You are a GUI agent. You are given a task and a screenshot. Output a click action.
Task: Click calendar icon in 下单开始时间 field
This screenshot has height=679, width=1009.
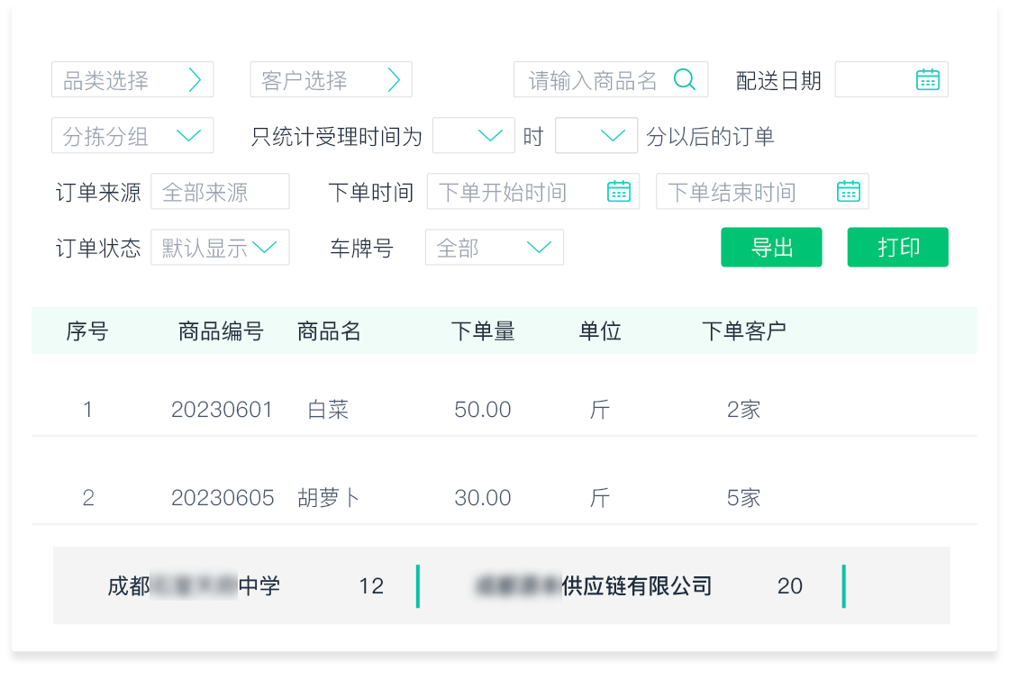tap(619, 192)
